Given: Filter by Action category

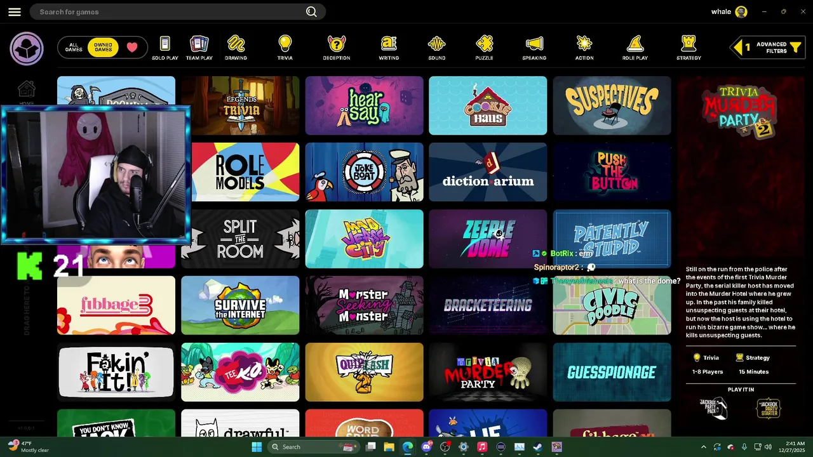Looking at the screenshot, I should coord(584,48).
